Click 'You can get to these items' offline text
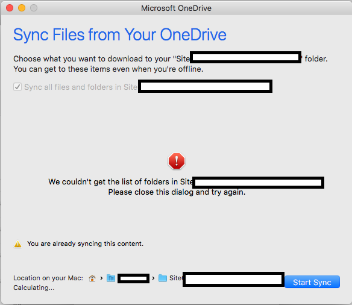Viewport: 352px width, 305px height. point(108,69)
